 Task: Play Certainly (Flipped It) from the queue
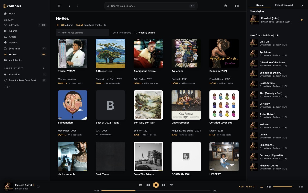coord(277,157)
